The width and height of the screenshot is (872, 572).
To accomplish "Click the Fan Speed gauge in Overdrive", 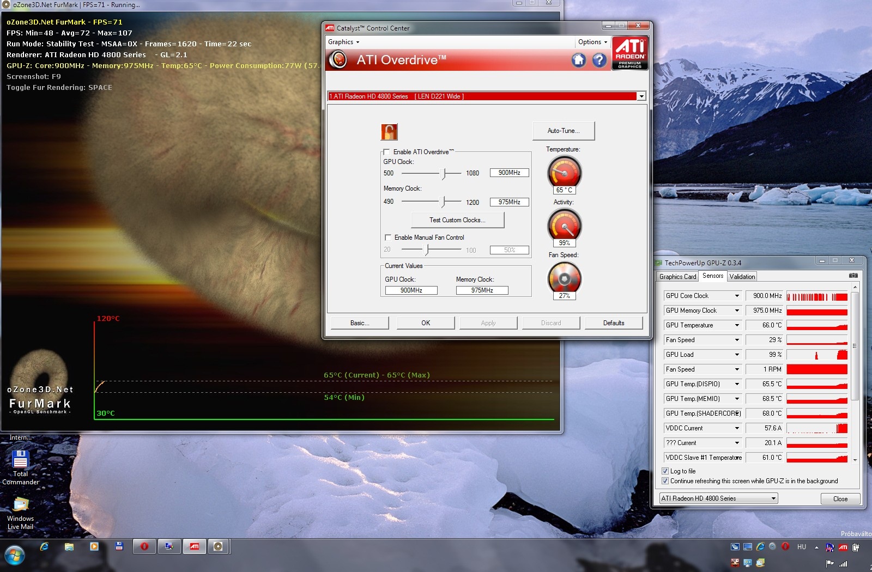I will [565, 279].
